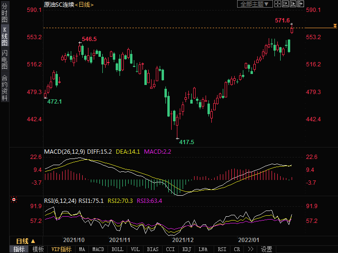Click the <日线> period label in chart title

[84, 4]
